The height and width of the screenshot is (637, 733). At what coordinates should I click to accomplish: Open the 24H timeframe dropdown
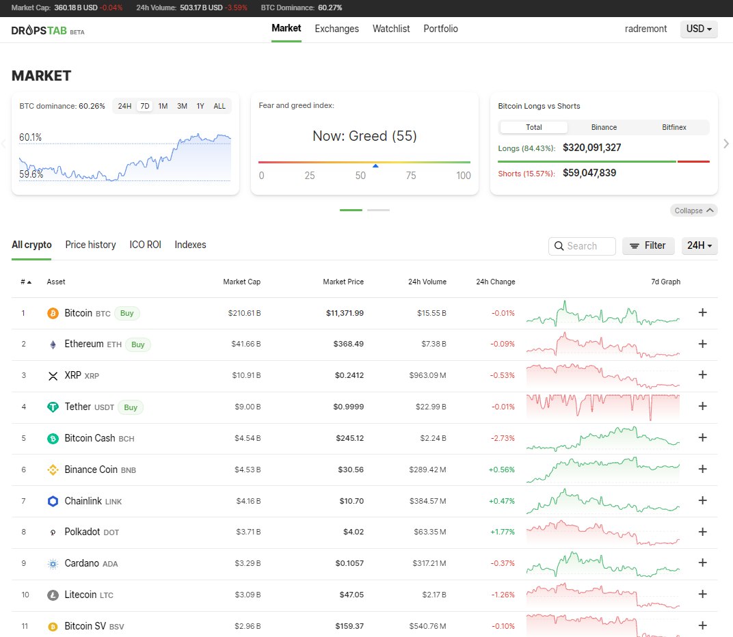tap(699, 245)
